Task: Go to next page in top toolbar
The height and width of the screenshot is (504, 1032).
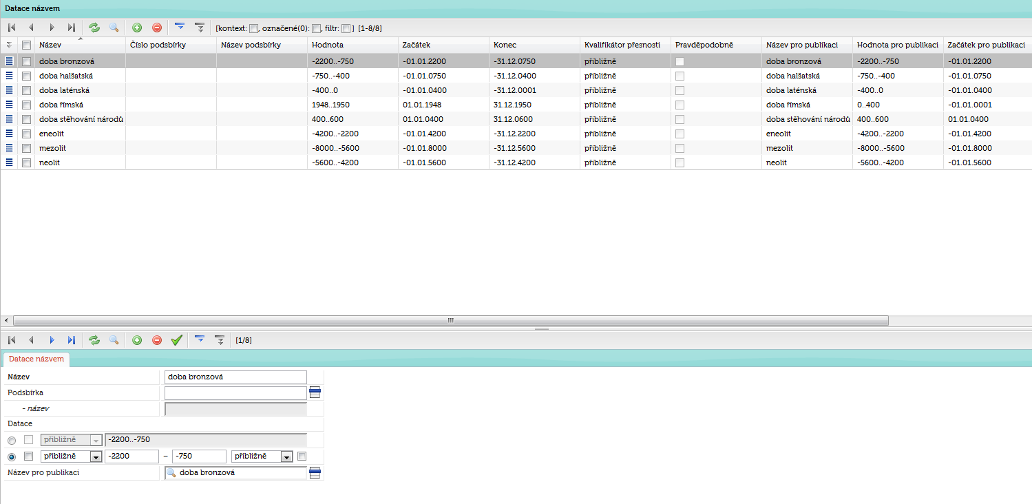Action: coord(52,28)
